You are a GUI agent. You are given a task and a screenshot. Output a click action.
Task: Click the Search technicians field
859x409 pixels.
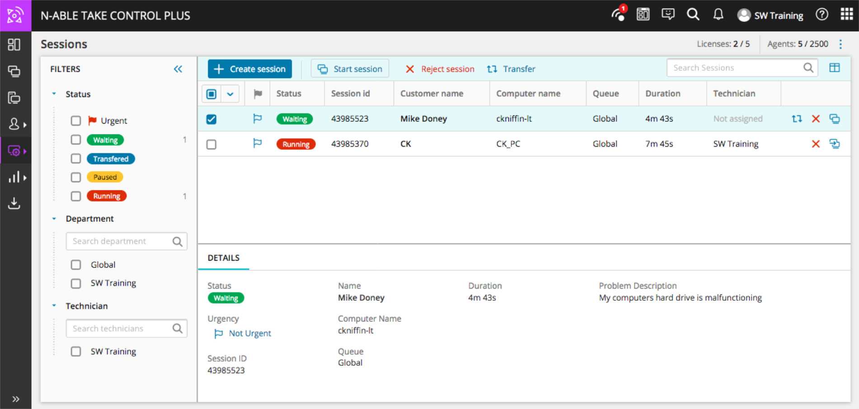click(x=127, y=329)
